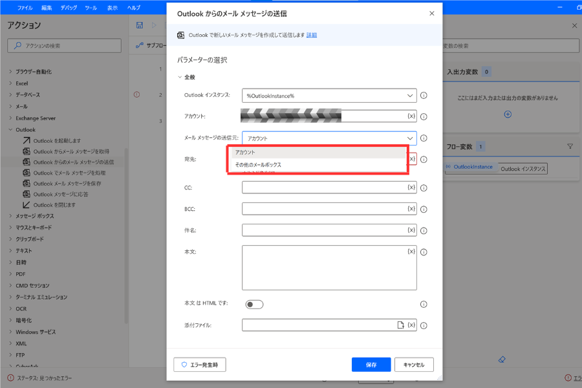Toggle the 本文 は HTML です switch
The height and width of the screenshot is (388, 582).
(x=254, y=305)
